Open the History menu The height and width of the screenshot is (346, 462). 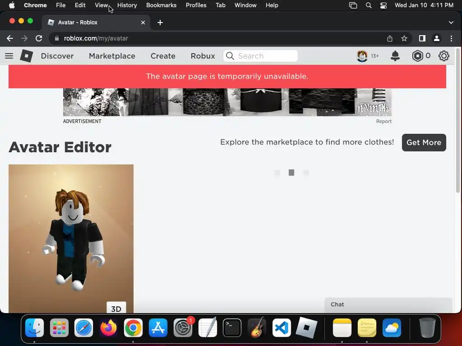(127, 5)
